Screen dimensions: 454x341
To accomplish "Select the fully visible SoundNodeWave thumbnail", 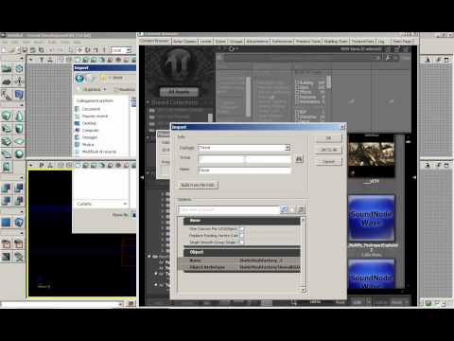I will point(371,218).
